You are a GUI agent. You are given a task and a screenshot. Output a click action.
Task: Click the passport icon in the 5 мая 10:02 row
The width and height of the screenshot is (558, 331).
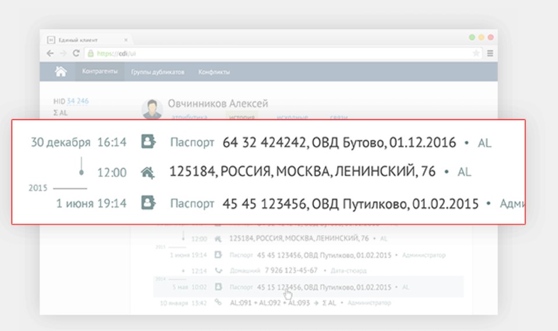pyautogui.click(x=219, y=286)
